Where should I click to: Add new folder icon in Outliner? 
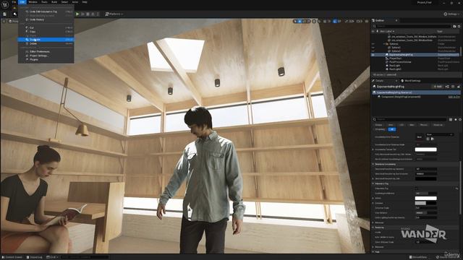[454, 26]
